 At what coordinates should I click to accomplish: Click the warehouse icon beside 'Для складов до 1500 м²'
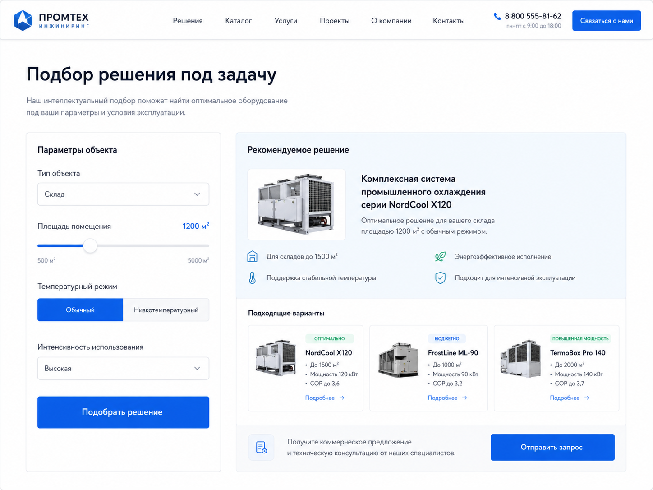[252, 256]
